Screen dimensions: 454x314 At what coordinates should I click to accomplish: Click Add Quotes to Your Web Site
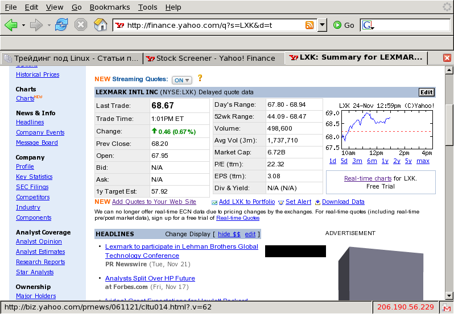click(154, 202)
